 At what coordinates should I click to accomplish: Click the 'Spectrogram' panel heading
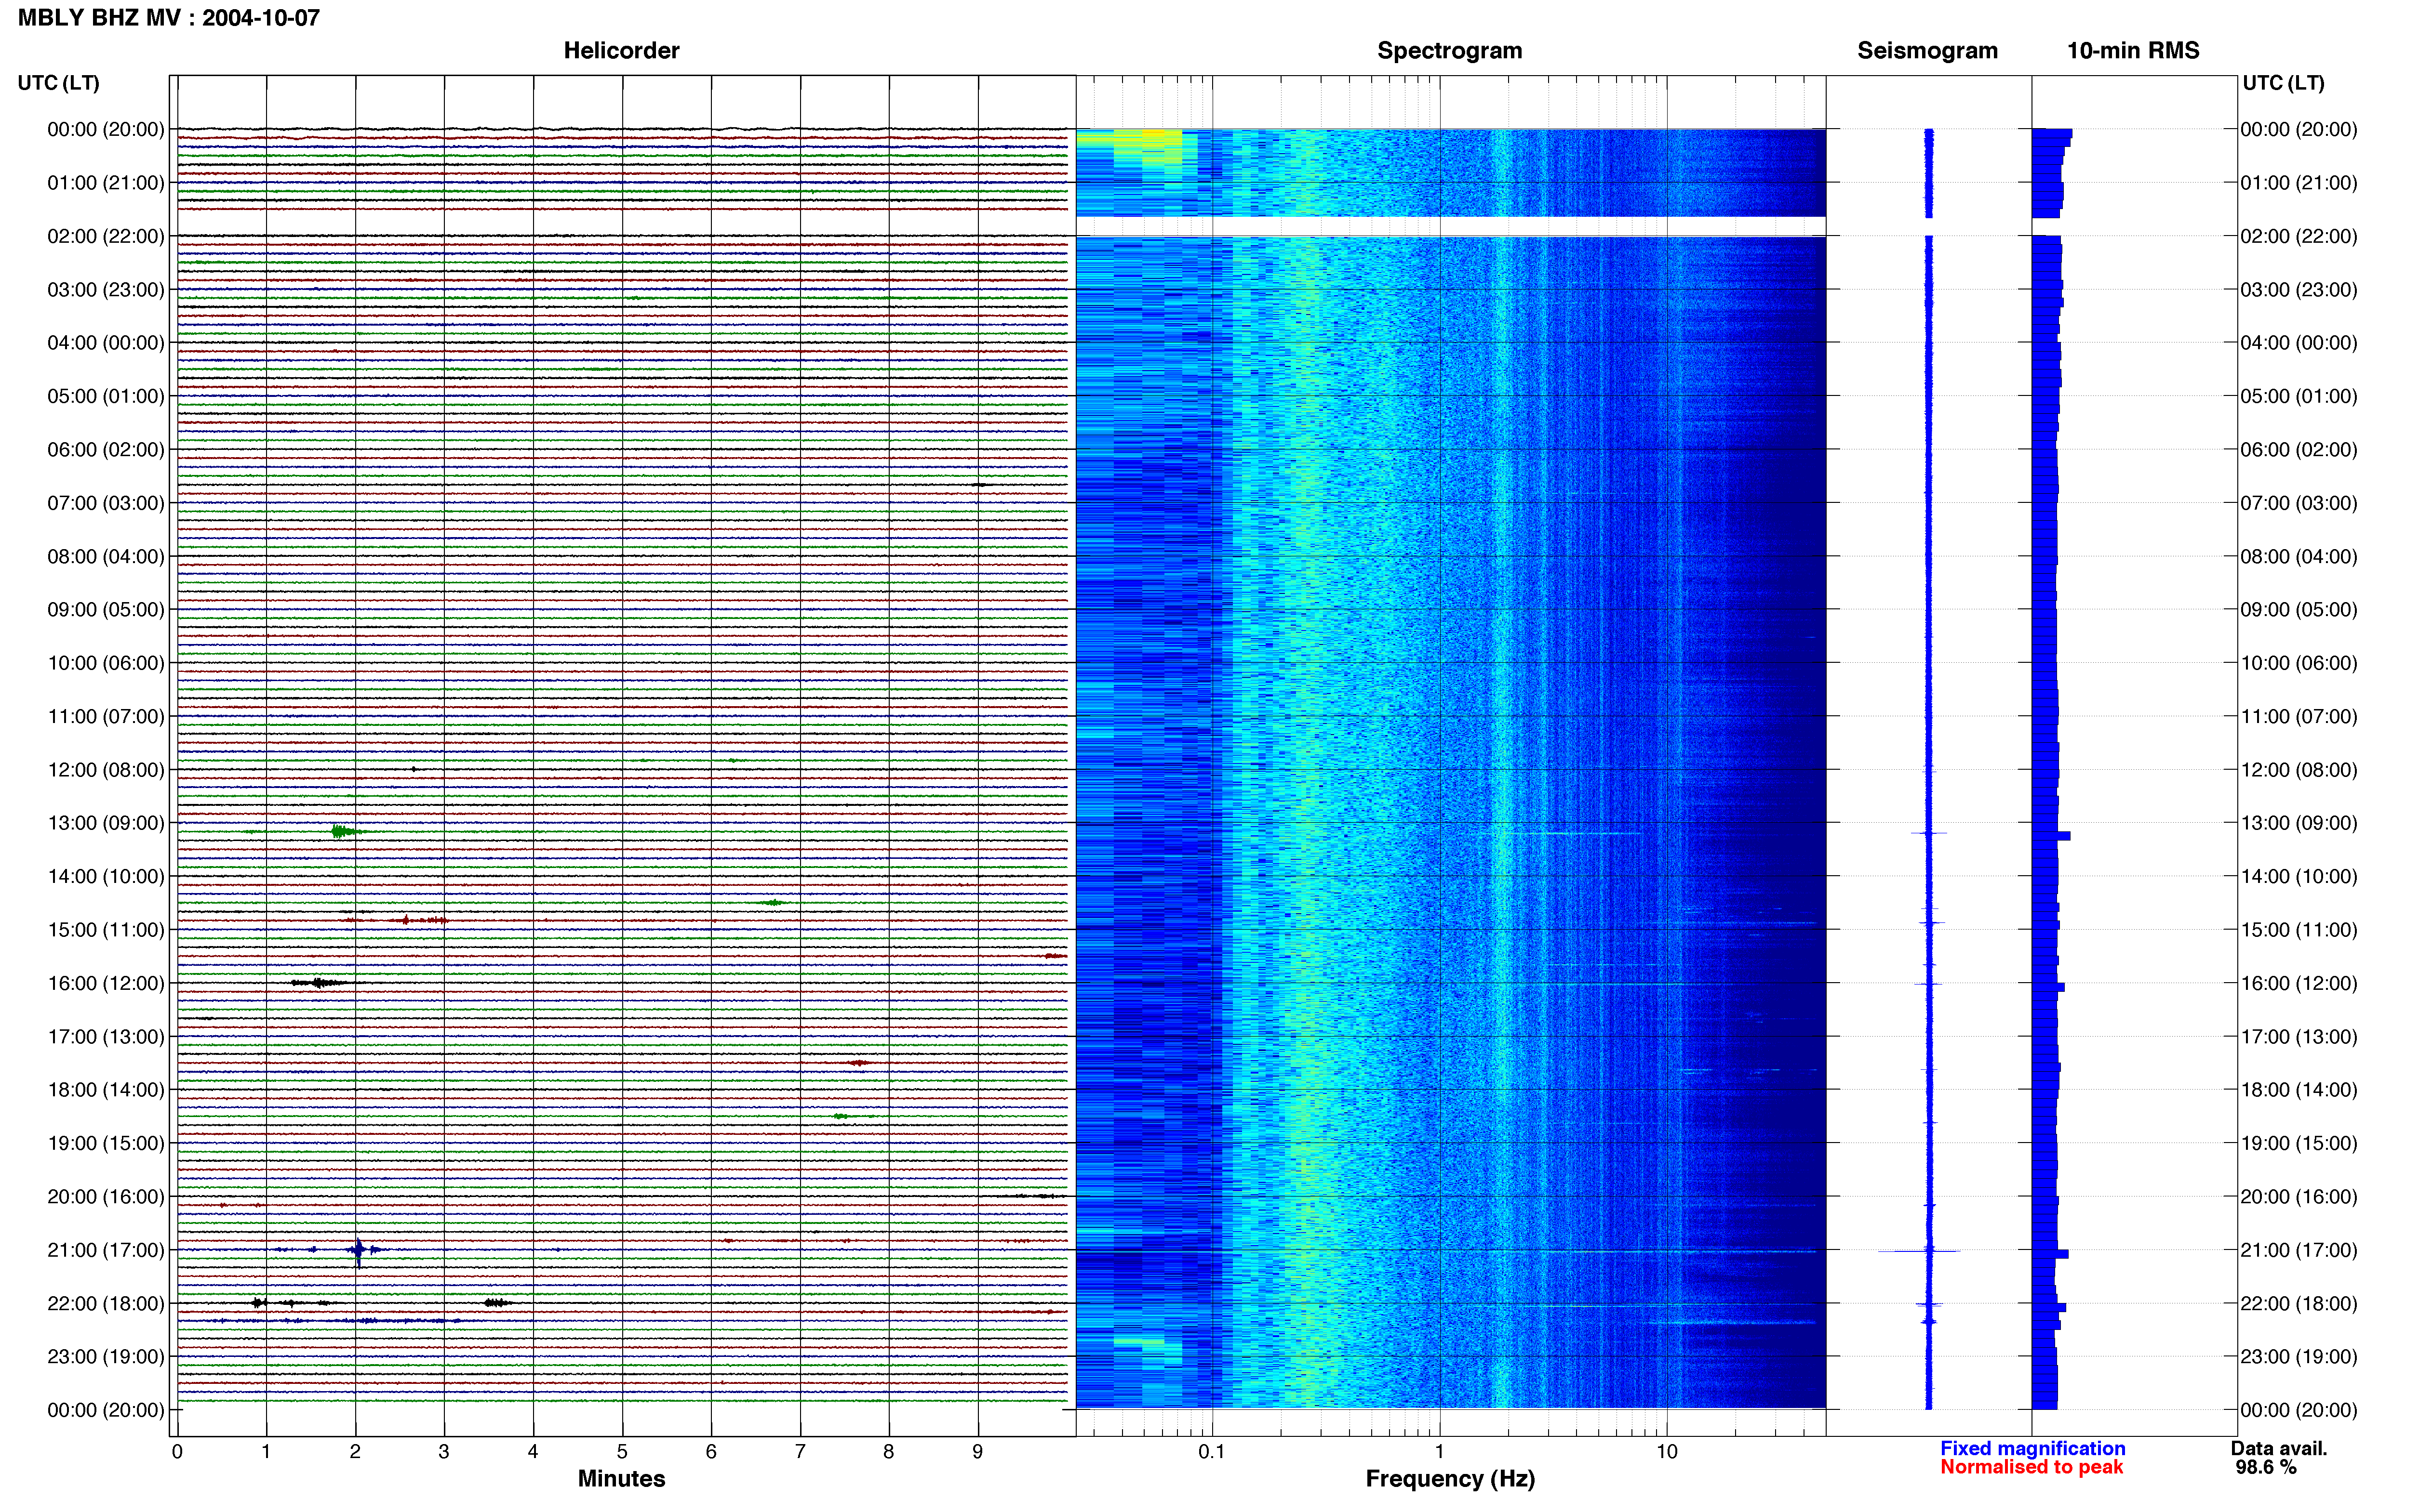coord(1450,50)
